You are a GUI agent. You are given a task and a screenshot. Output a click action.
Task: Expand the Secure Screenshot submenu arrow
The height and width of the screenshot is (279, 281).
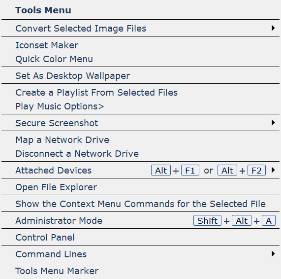tap(273, 123)
